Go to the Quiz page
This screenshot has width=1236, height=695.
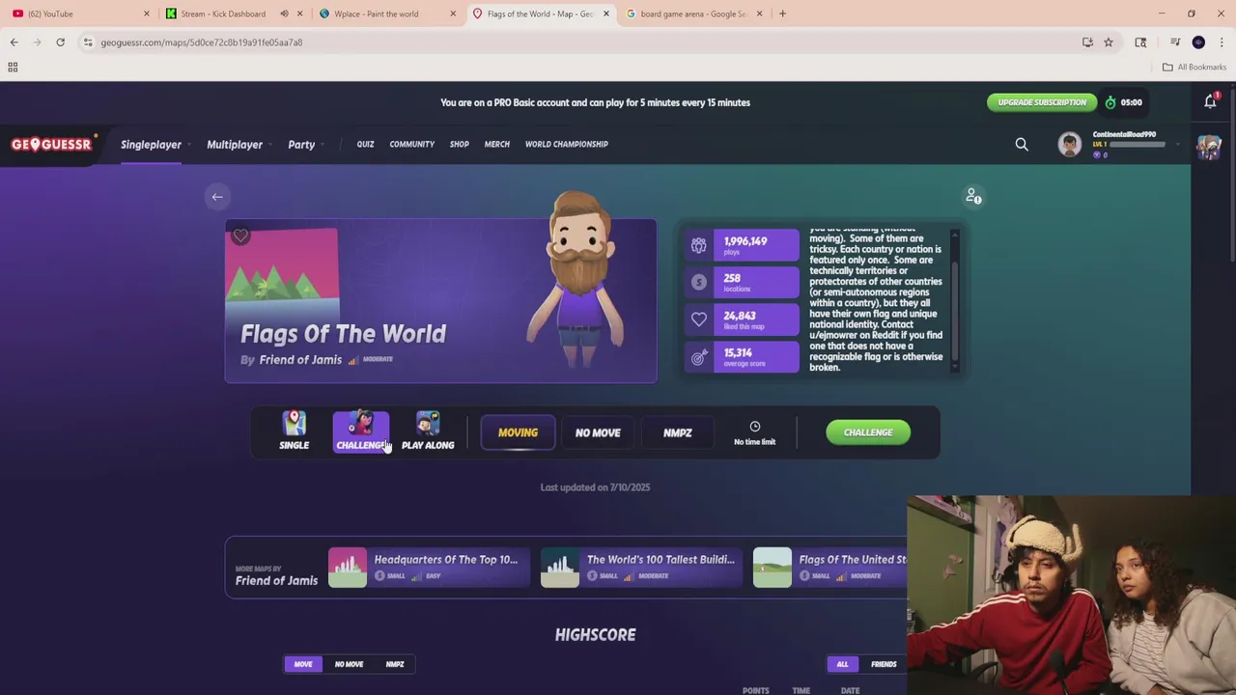pyautogui.click(x=365, y=144)
